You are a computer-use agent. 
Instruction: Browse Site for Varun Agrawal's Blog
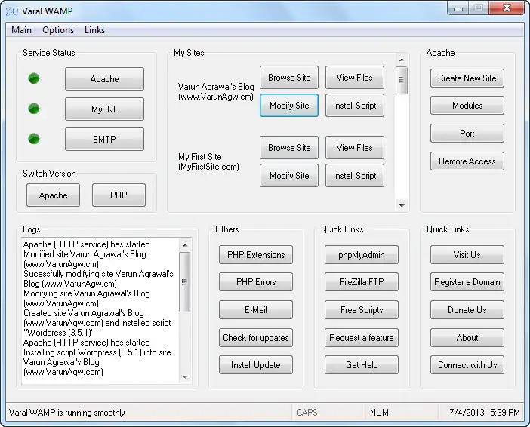[x=289, y=78]
